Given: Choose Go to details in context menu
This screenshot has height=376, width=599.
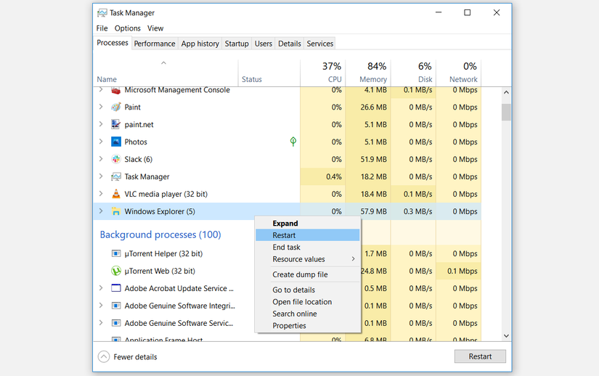Looking at the screenshot, I should coord(308,290).
